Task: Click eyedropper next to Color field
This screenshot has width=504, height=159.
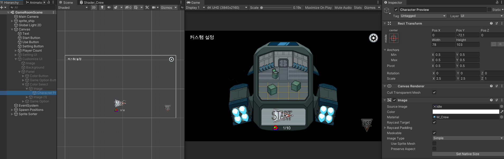Action: [502, 112]
